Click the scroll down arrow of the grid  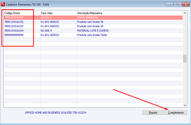pos(185,105)
